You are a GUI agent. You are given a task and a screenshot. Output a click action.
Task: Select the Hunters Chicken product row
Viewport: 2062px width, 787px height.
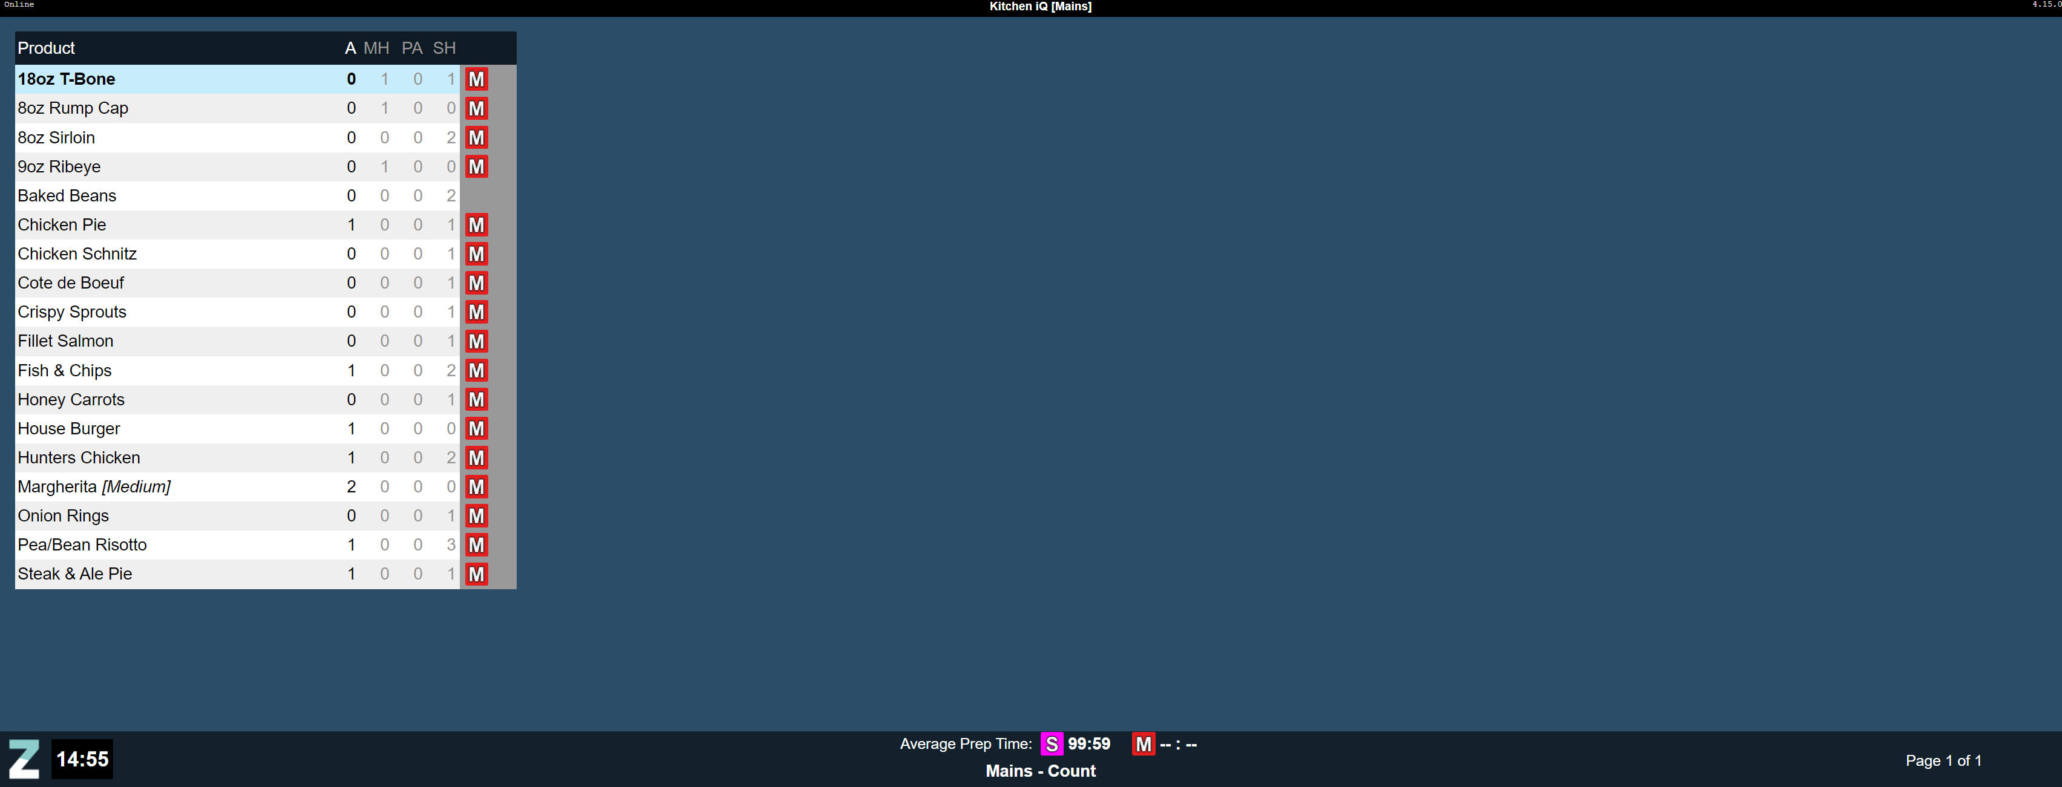point(79,458)
